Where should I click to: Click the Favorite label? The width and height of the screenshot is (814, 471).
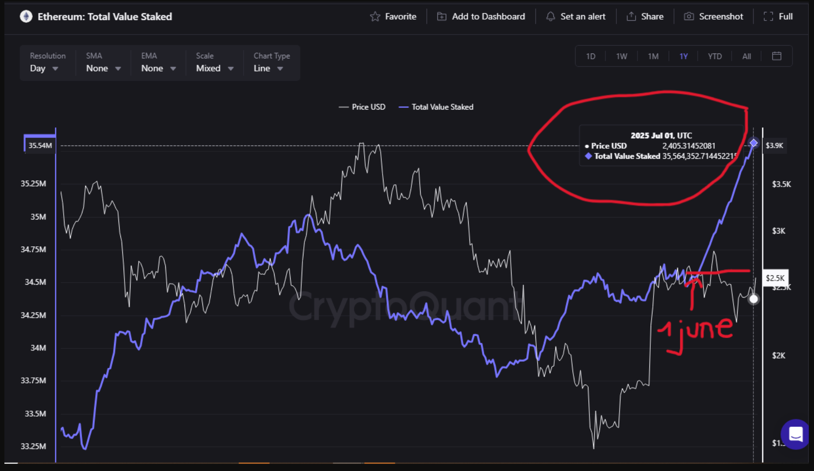tap(401, 16)
